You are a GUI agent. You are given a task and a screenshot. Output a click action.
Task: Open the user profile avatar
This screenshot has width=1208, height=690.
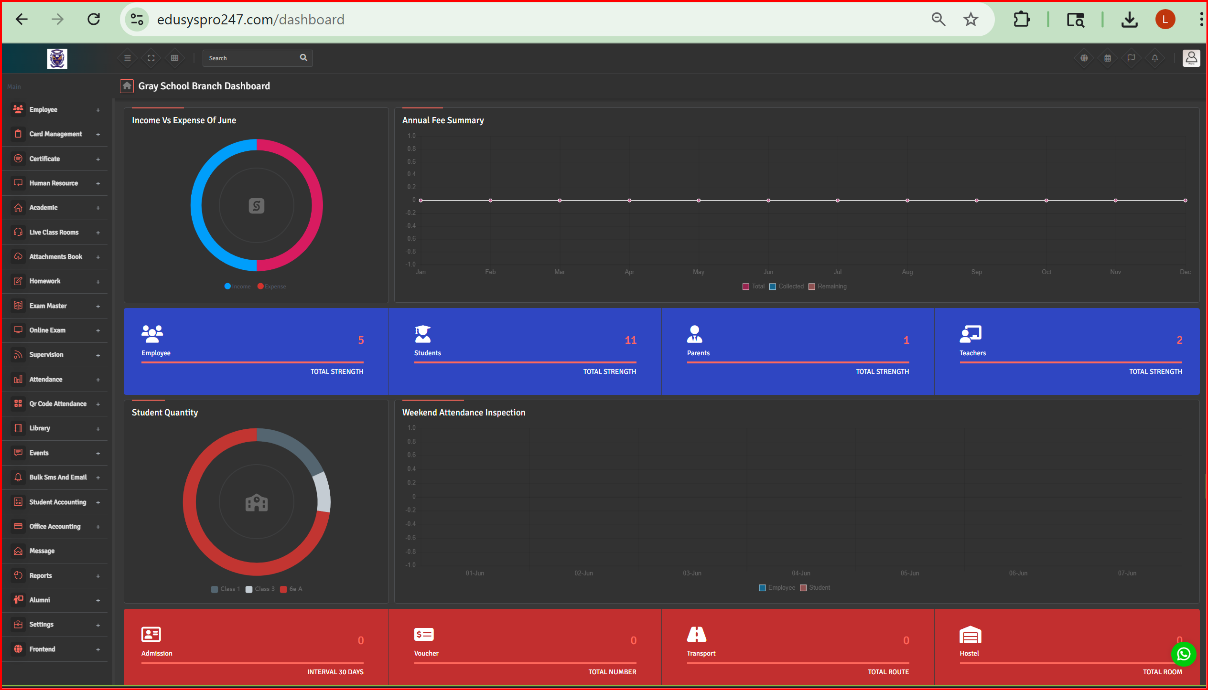pos(1191,58)
